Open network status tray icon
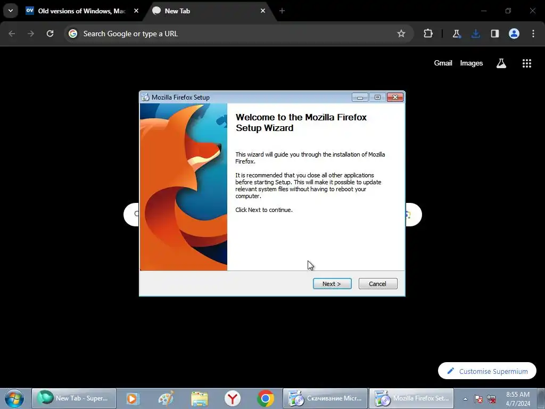 point(491,399)
